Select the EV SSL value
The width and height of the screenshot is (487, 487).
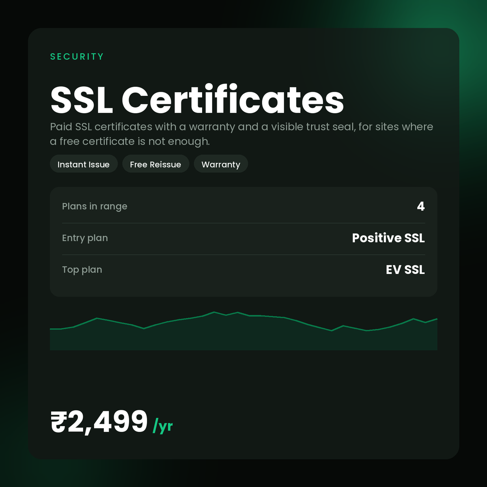click(x=405, y=269)
